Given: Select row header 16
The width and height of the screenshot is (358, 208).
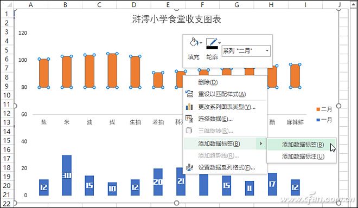Looking at the screenshot, I should coord(7,149).
